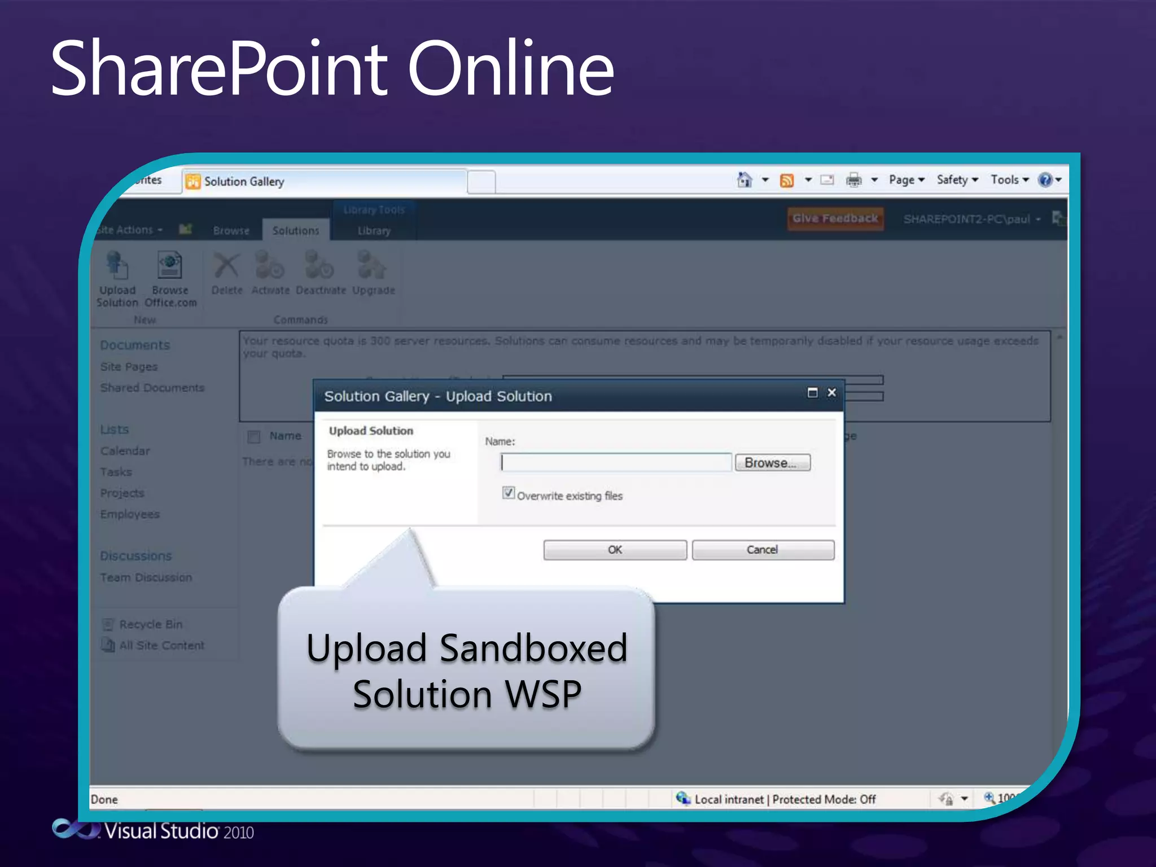The height and width of the screenshot is (867, 1156).
Task: Open the Discussions sidebar heading
Action: [x=135, y=556]
